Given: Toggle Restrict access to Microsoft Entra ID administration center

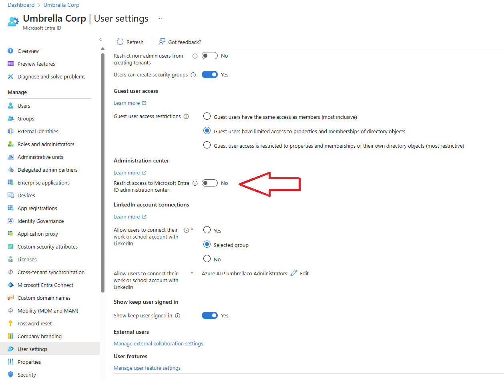Looking at the screenshot, I should (x=209, y=183).
